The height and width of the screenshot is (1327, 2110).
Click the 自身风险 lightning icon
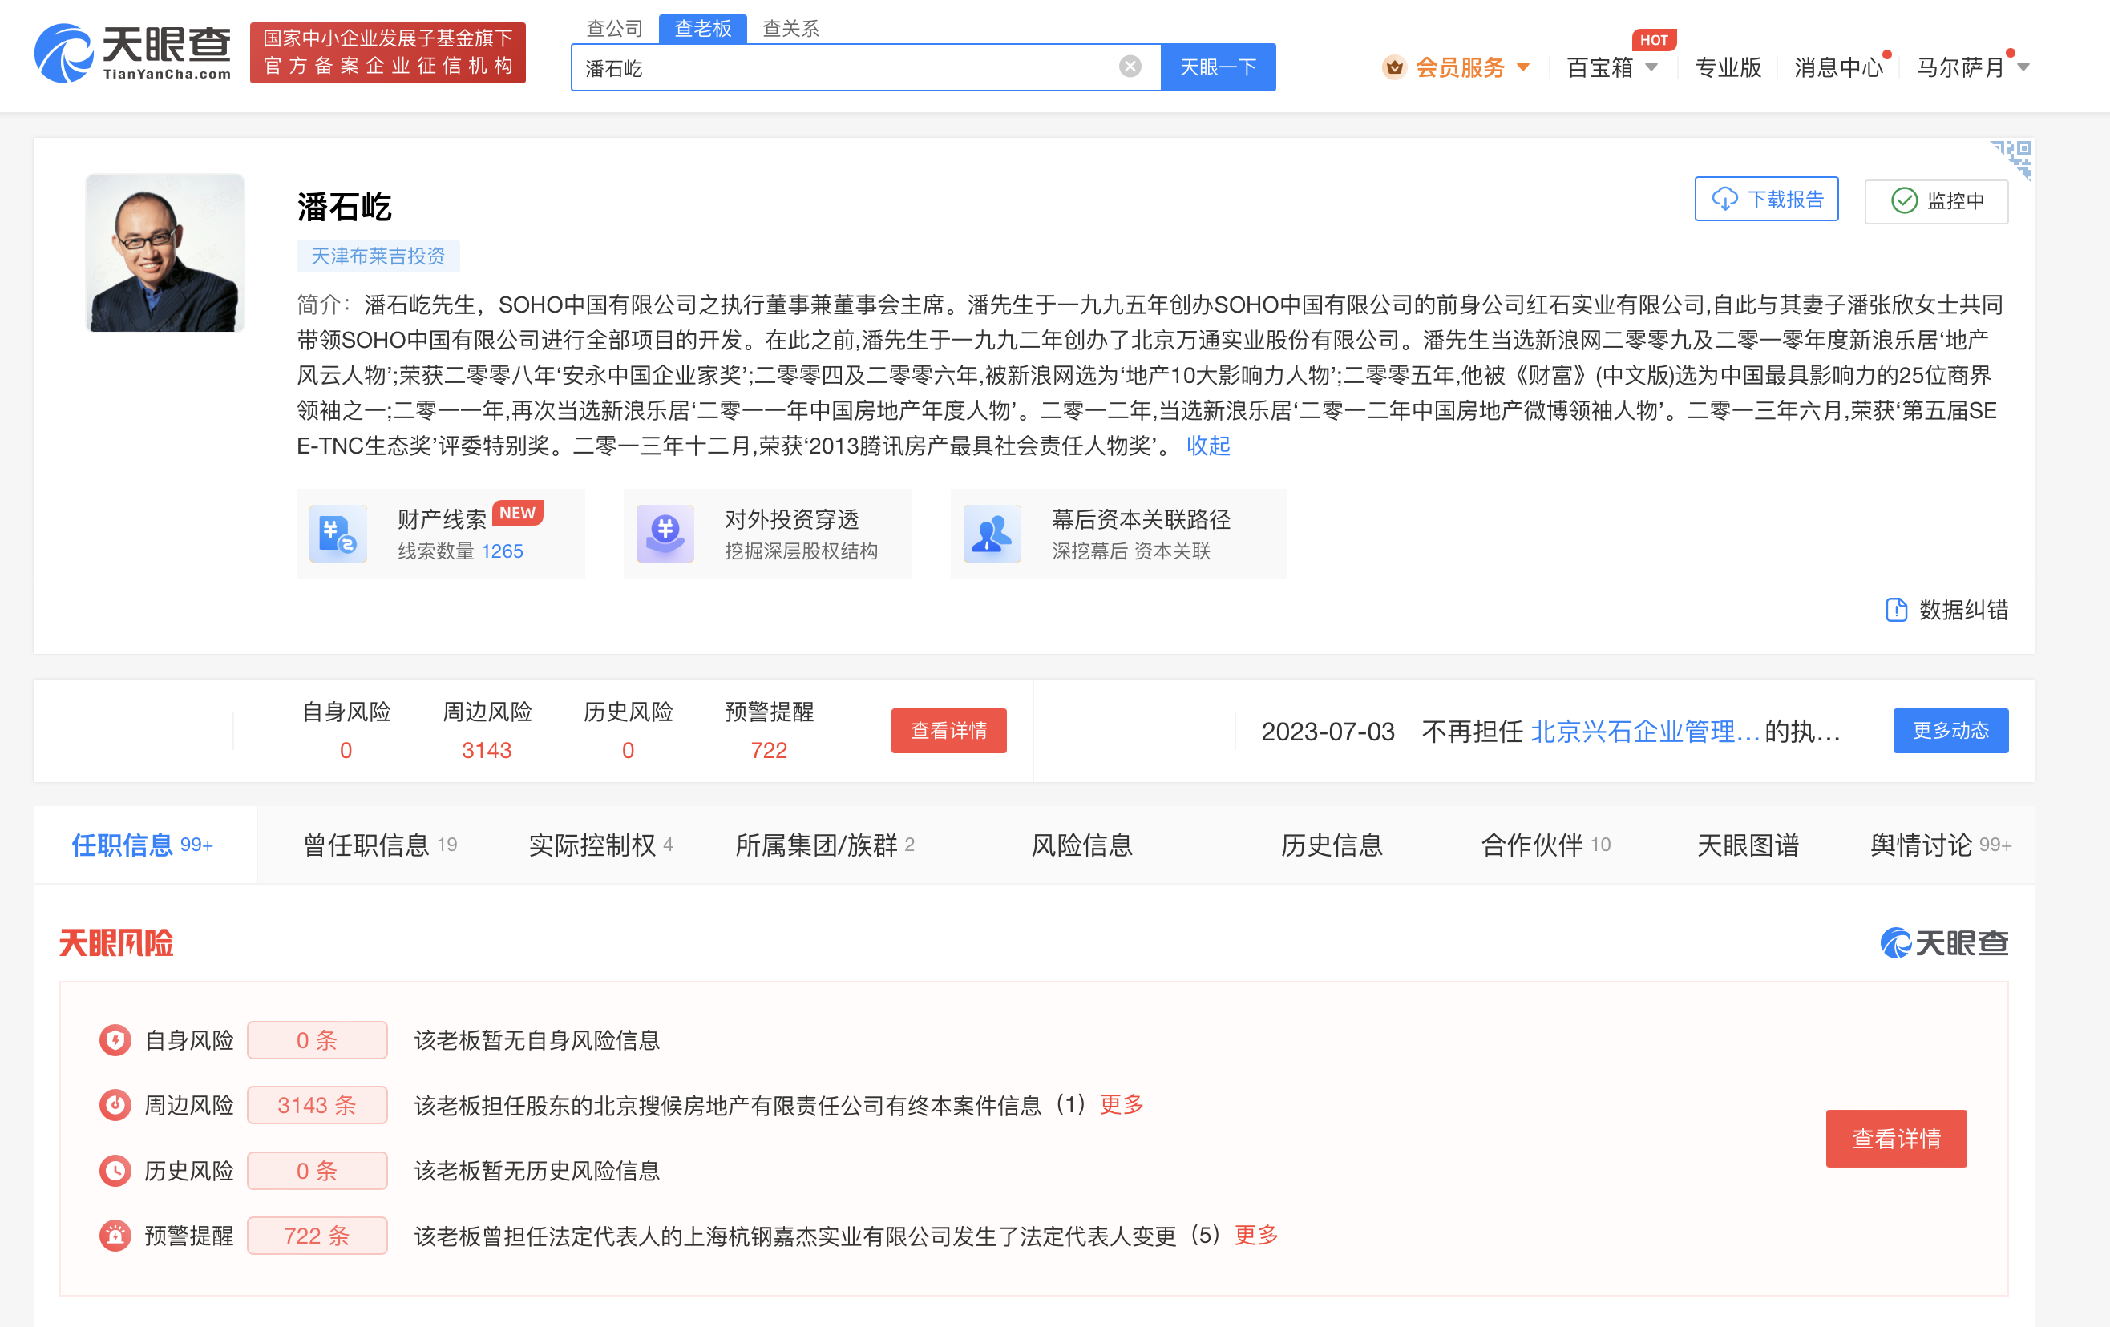pos(115,1039)
